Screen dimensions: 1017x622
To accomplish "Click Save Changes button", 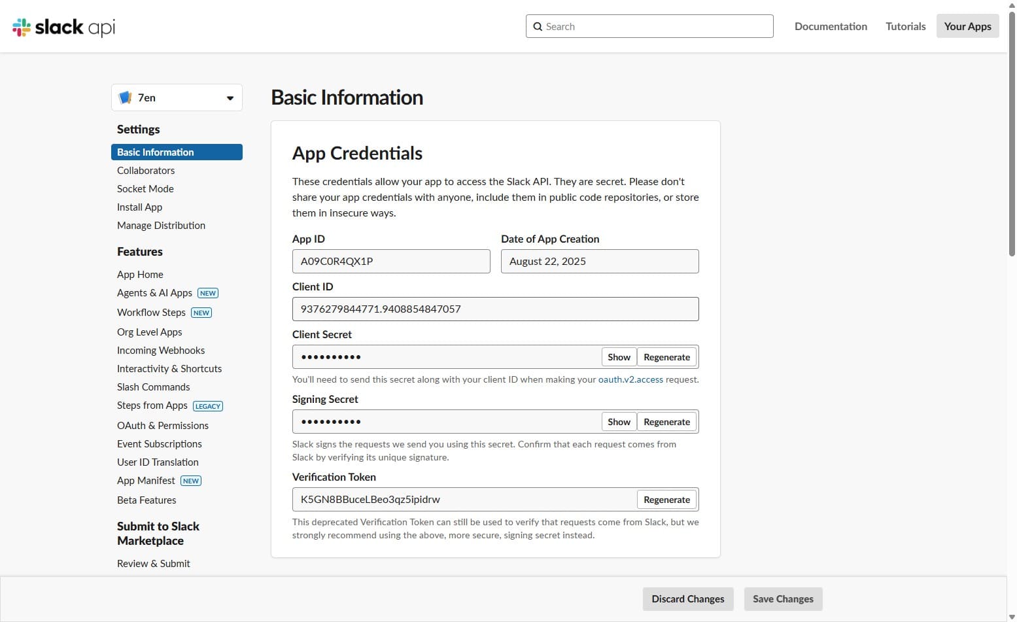I will 783,599.
